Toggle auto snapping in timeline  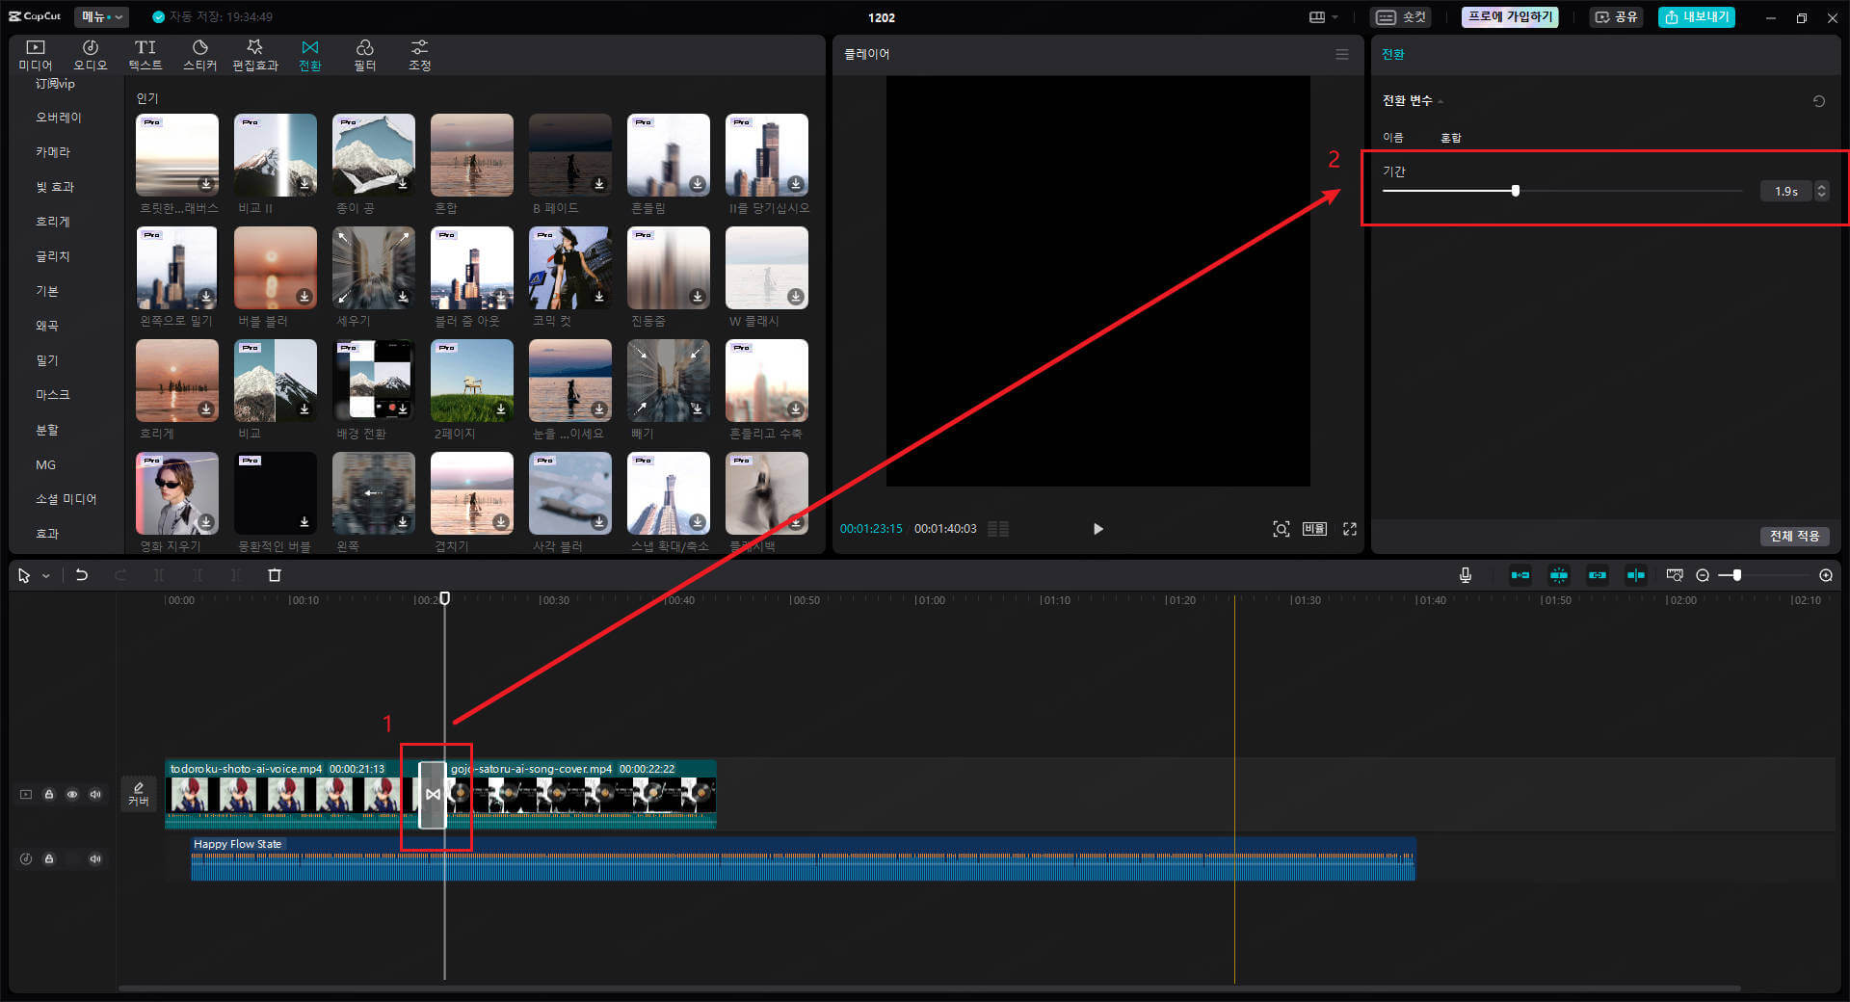click(x=1559, y=575)
